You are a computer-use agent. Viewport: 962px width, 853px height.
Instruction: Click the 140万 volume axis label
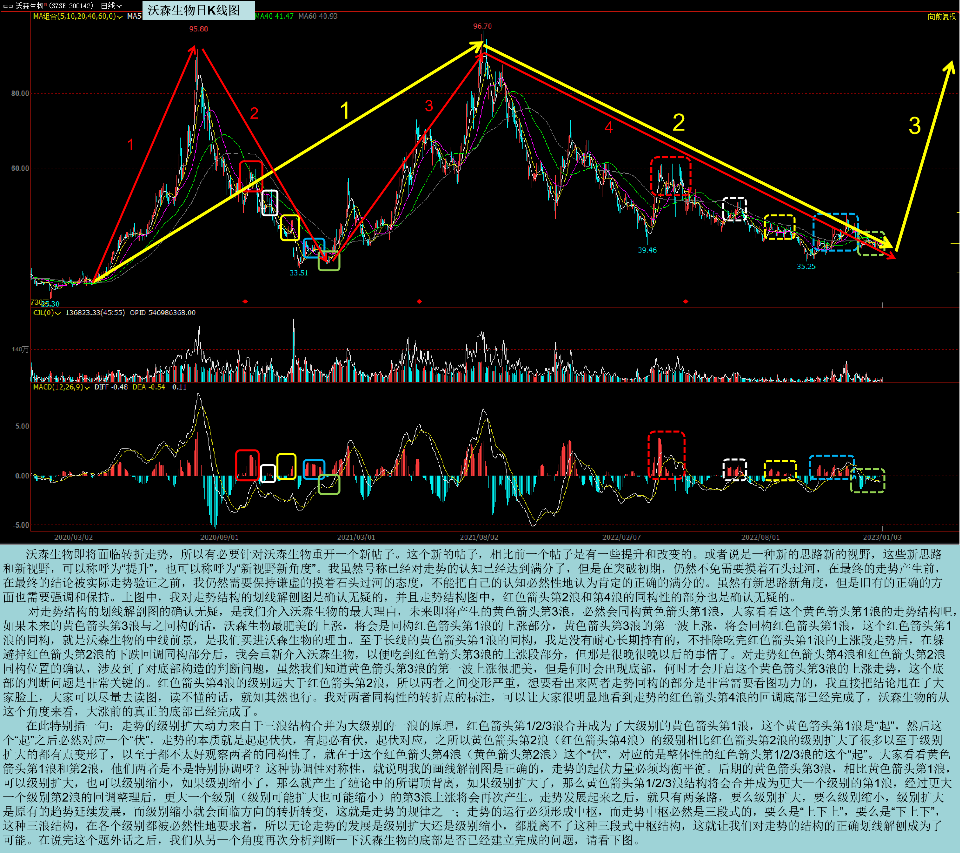coord(20,349)
